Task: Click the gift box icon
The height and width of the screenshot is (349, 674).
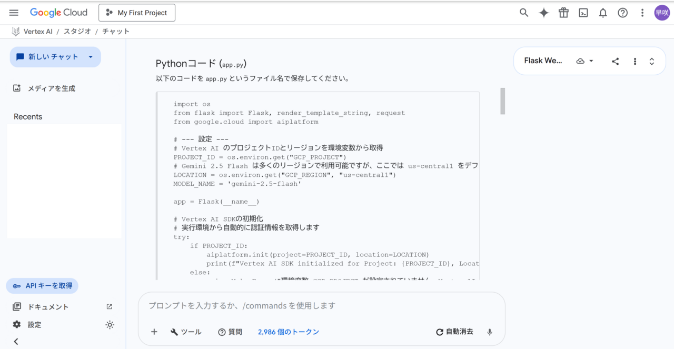Action: 563,13
